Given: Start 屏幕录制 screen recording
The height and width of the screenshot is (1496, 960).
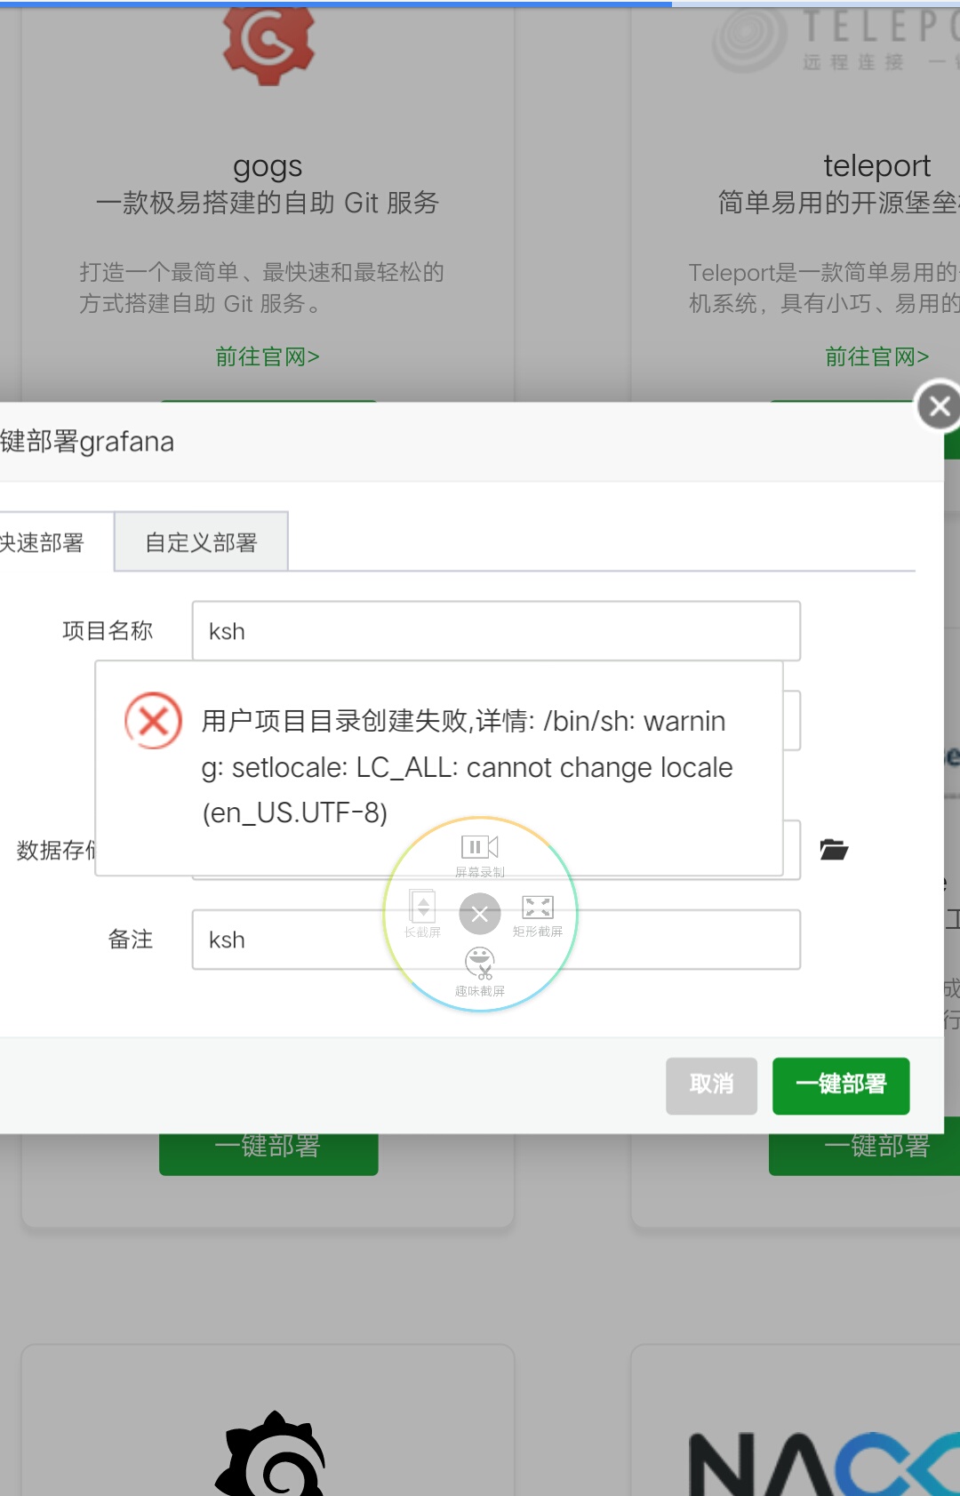Looking at the screenshot, I should [480, 855].
